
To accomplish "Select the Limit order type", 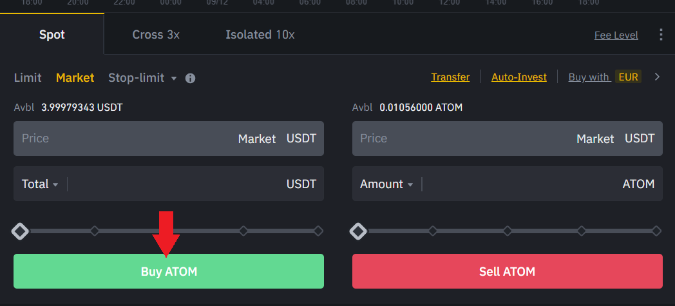I will pos(28,78).
